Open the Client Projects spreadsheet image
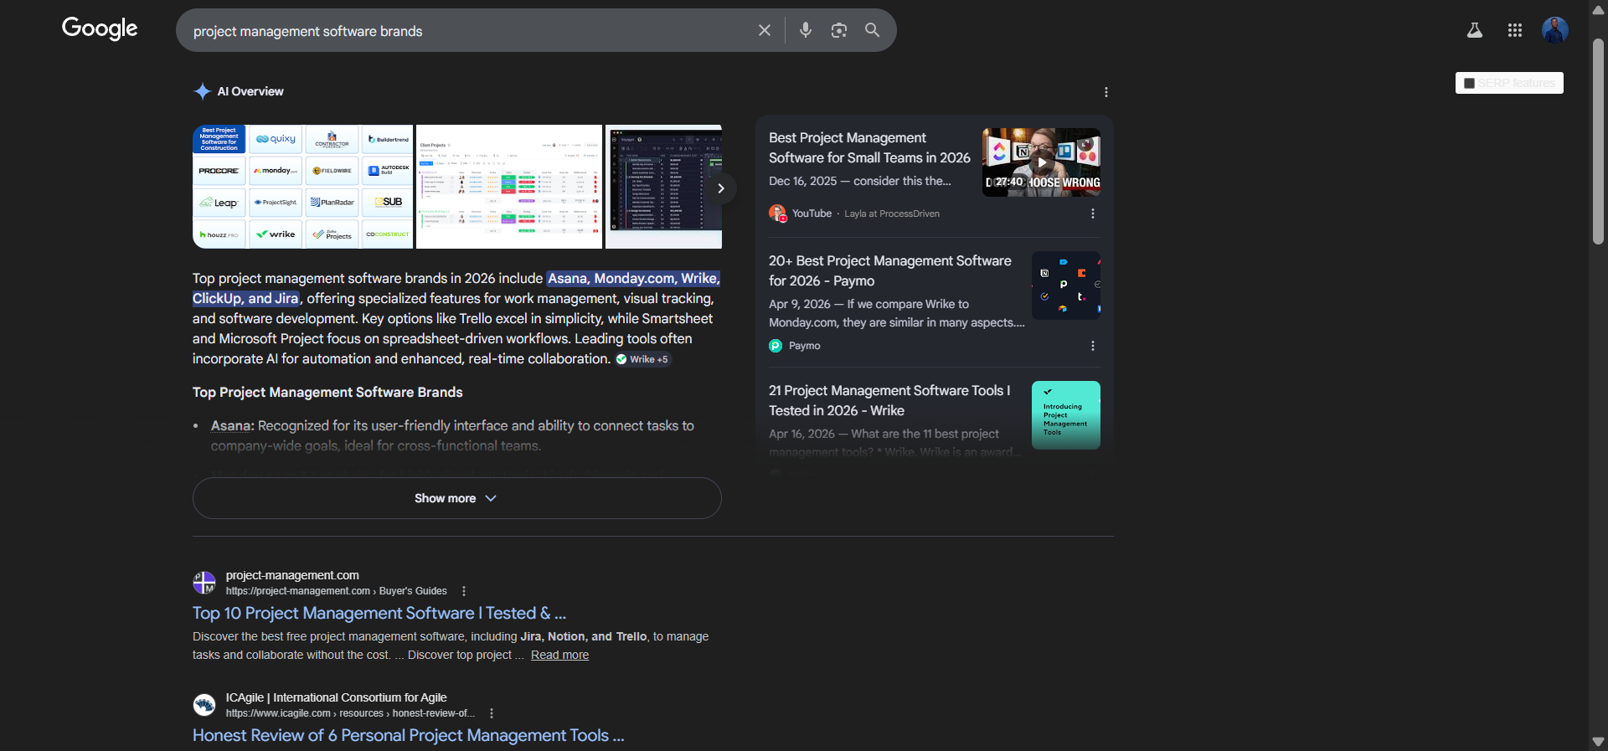1608x751 pixels. click(x=509, y=187)
